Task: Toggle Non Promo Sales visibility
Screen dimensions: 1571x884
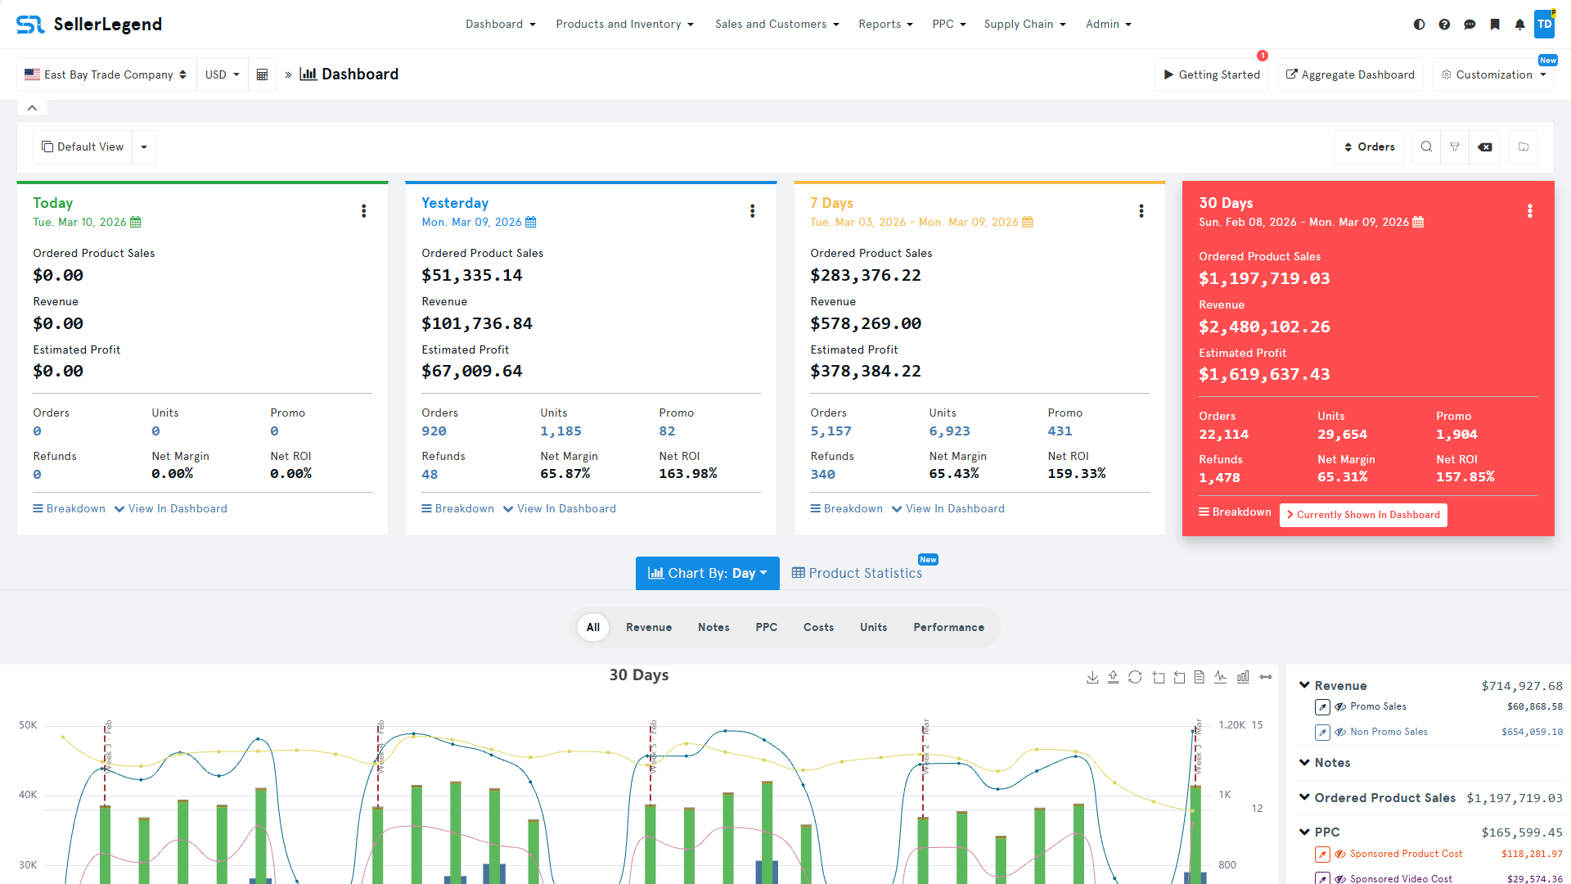Action: point(1340,732)
